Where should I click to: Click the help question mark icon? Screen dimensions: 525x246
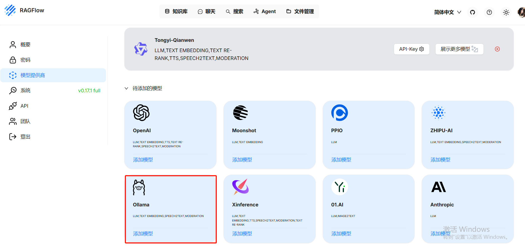(489, 12)
